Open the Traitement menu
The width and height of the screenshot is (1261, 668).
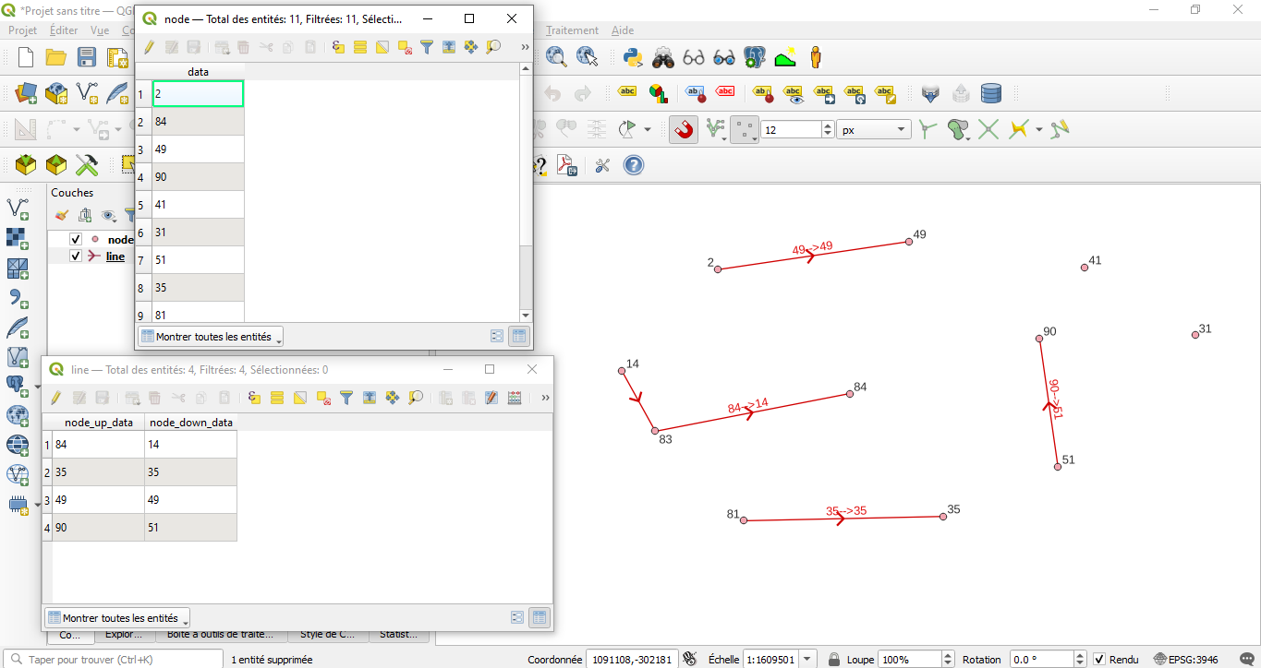click(x=571, y=30)
